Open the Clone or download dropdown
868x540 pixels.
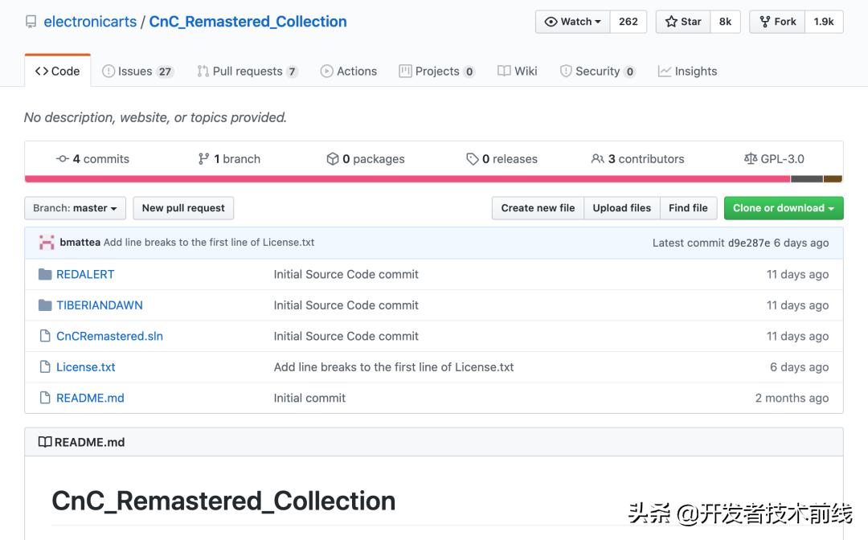[783, 208]
